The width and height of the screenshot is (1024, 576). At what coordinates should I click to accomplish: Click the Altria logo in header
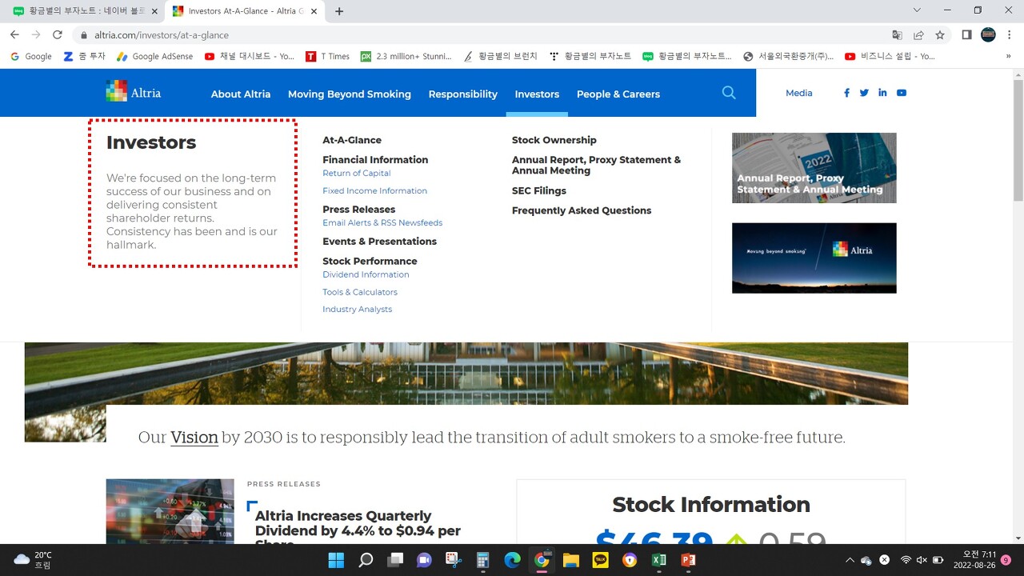pos(134,91)
